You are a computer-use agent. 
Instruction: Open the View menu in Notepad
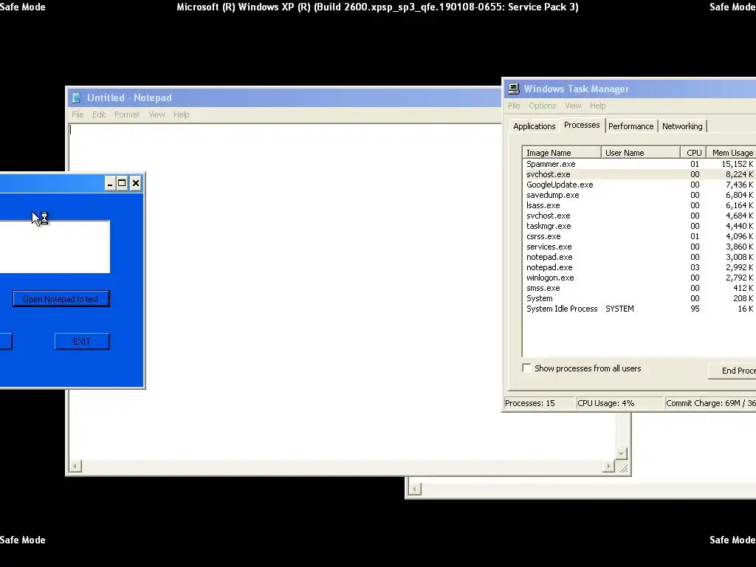coord(157,114)
